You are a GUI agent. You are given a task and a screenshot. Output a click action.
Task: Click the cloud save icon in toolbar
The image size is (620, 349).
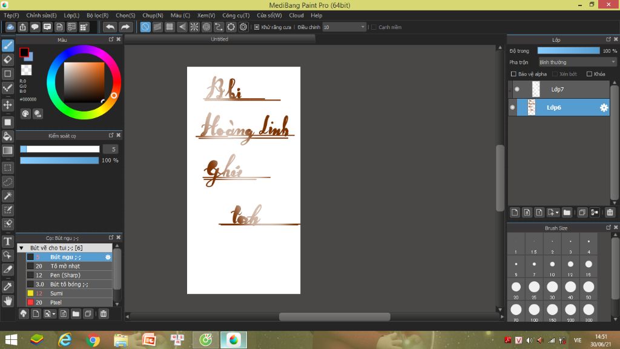click(10, 27)
